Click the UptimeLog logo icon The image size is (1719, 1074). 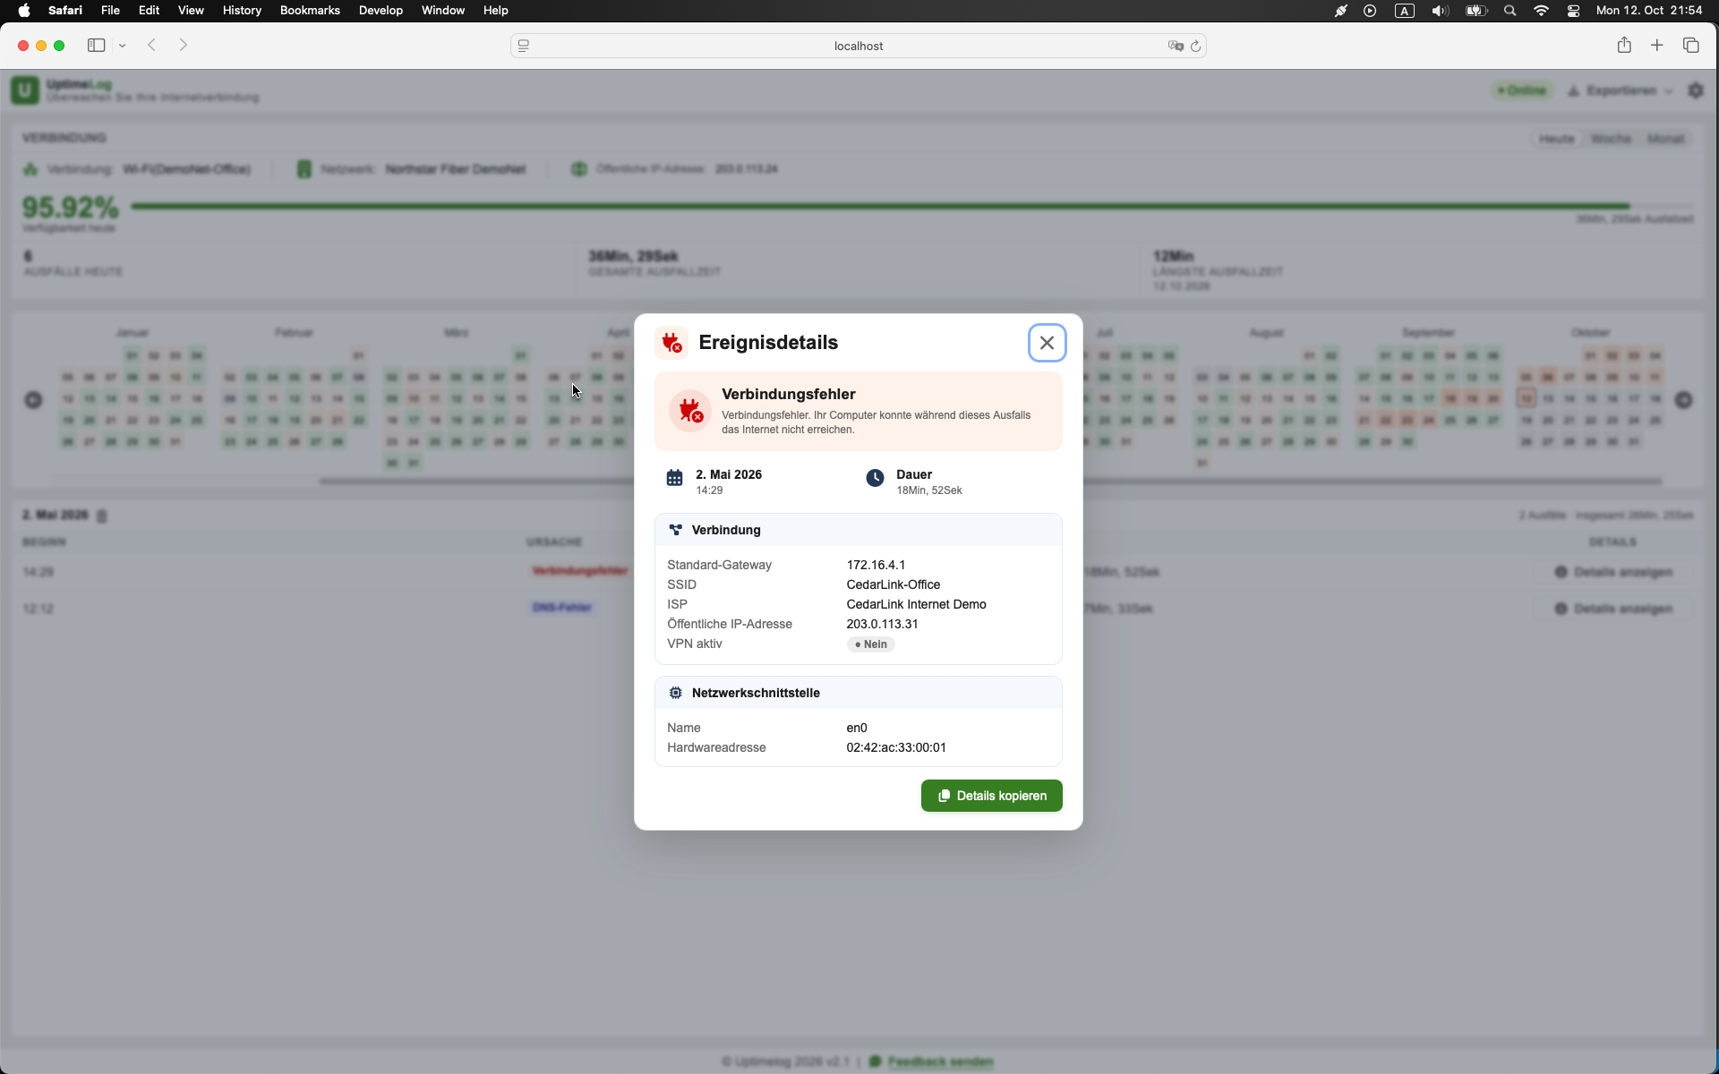[x=25, y=90]
